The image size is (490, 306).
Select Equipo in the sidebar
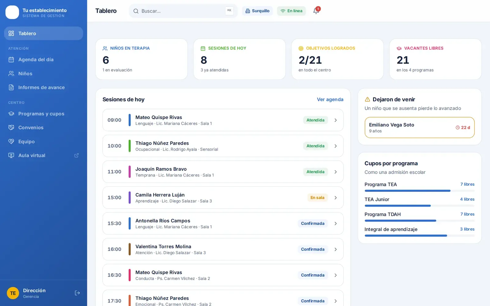pos(43,142)
